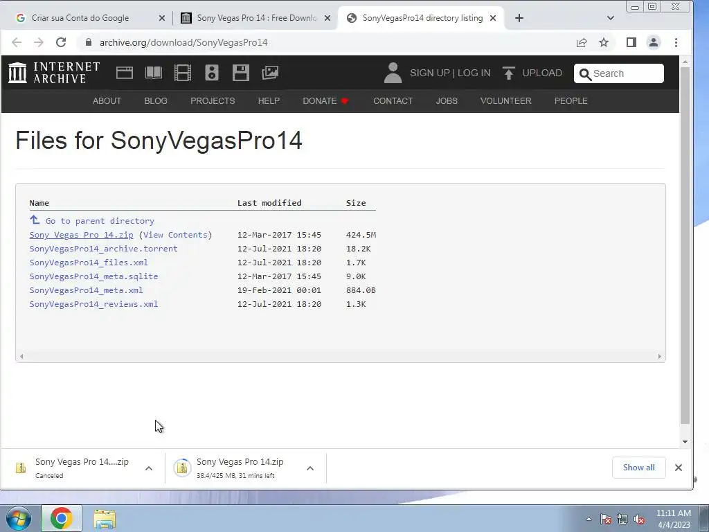
Task: Click the upload arrow icon
Action: 509,73
